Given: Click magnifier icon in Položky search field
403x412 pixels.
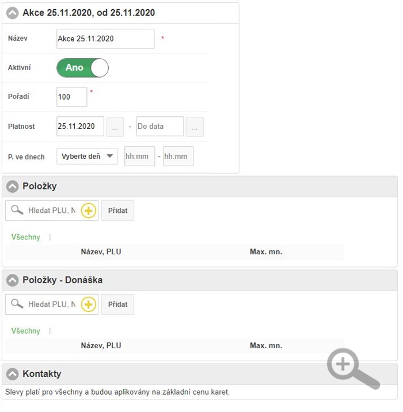Looking at the screenshot, I should pos(17,211).
